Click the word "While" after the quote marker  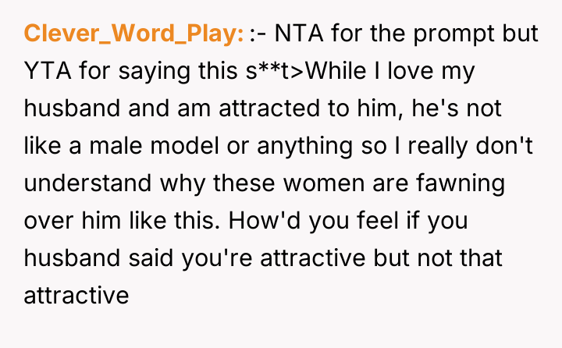coord(340,73)
